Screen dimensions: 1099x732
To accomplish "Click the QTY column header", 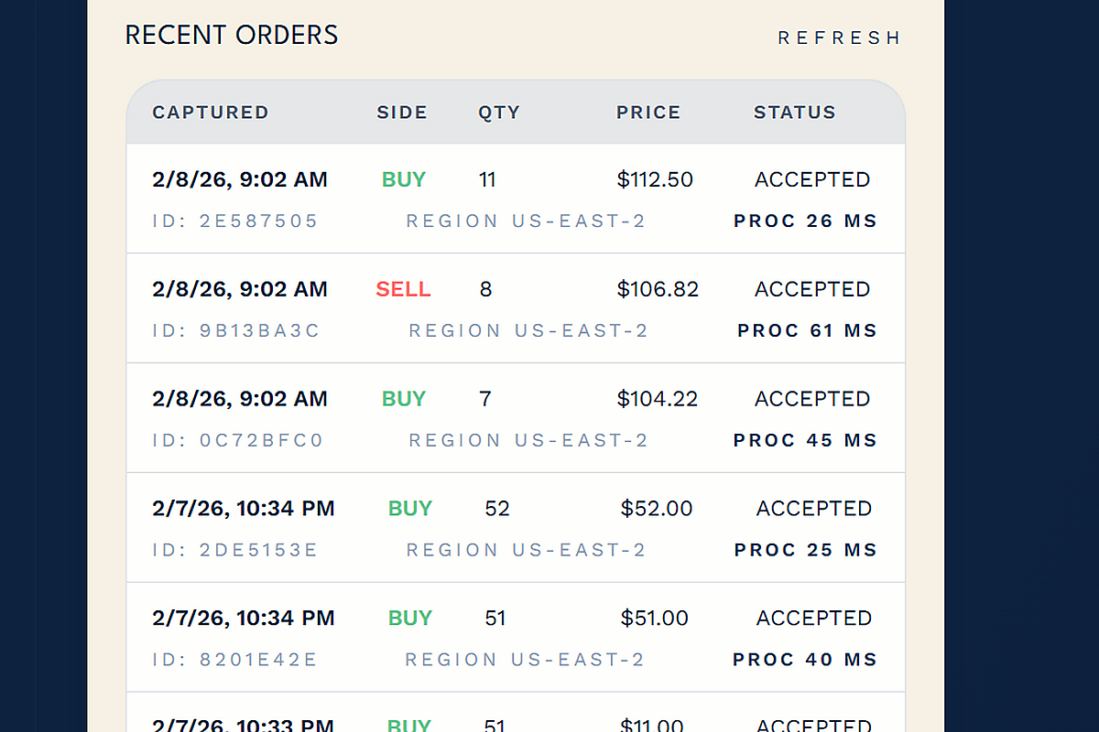I will point(499,113).
